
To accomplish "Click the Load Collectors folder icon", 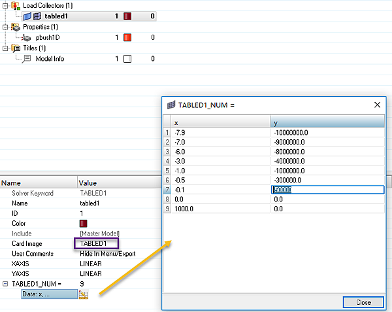I will [16, 5].
